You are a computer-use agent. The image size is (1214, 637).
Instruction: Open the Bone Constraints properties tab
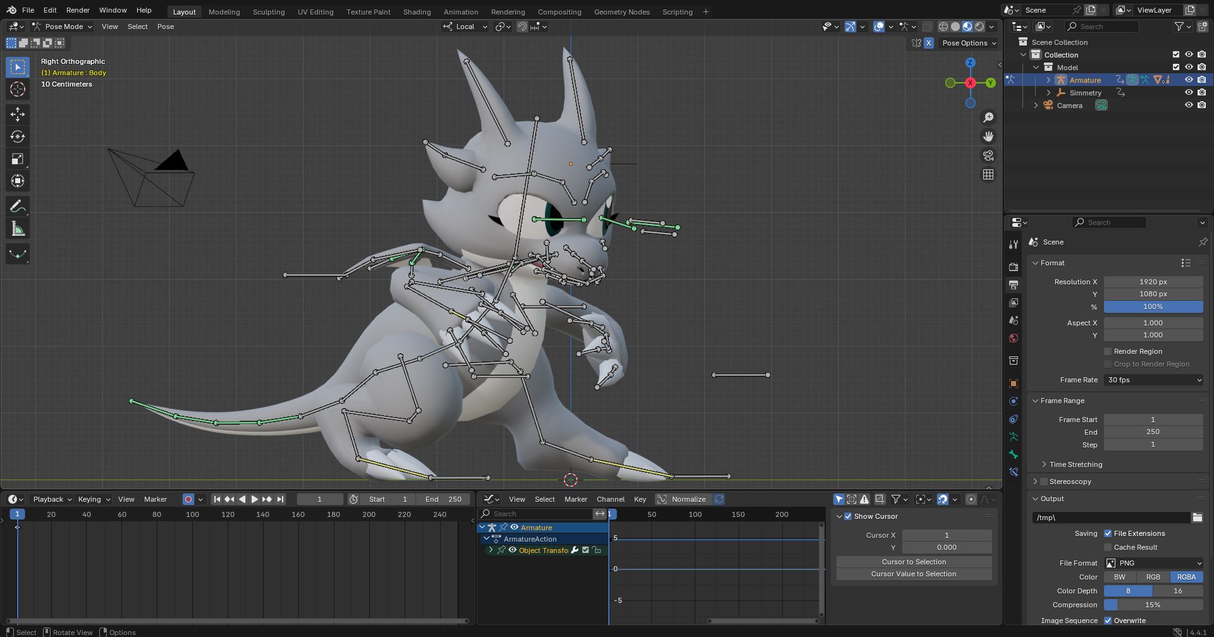[x=1014, y=472]
